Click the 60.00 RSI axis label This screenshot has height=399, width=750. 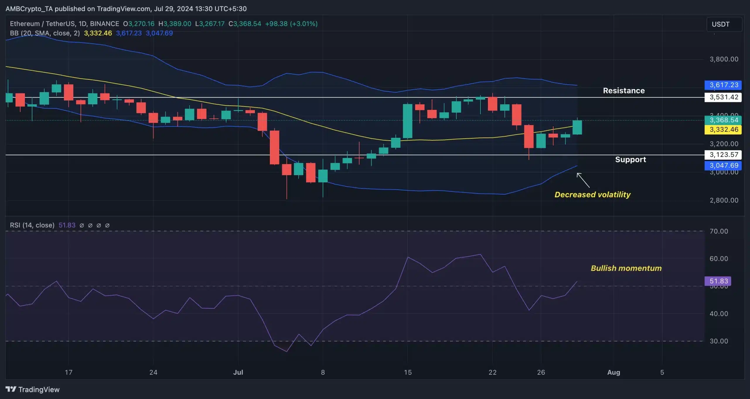719,259
